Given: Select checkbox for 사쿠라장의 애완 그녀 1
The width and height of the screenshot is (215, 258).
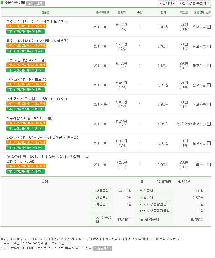Looking at the screenshot, I should coord(209,124).
